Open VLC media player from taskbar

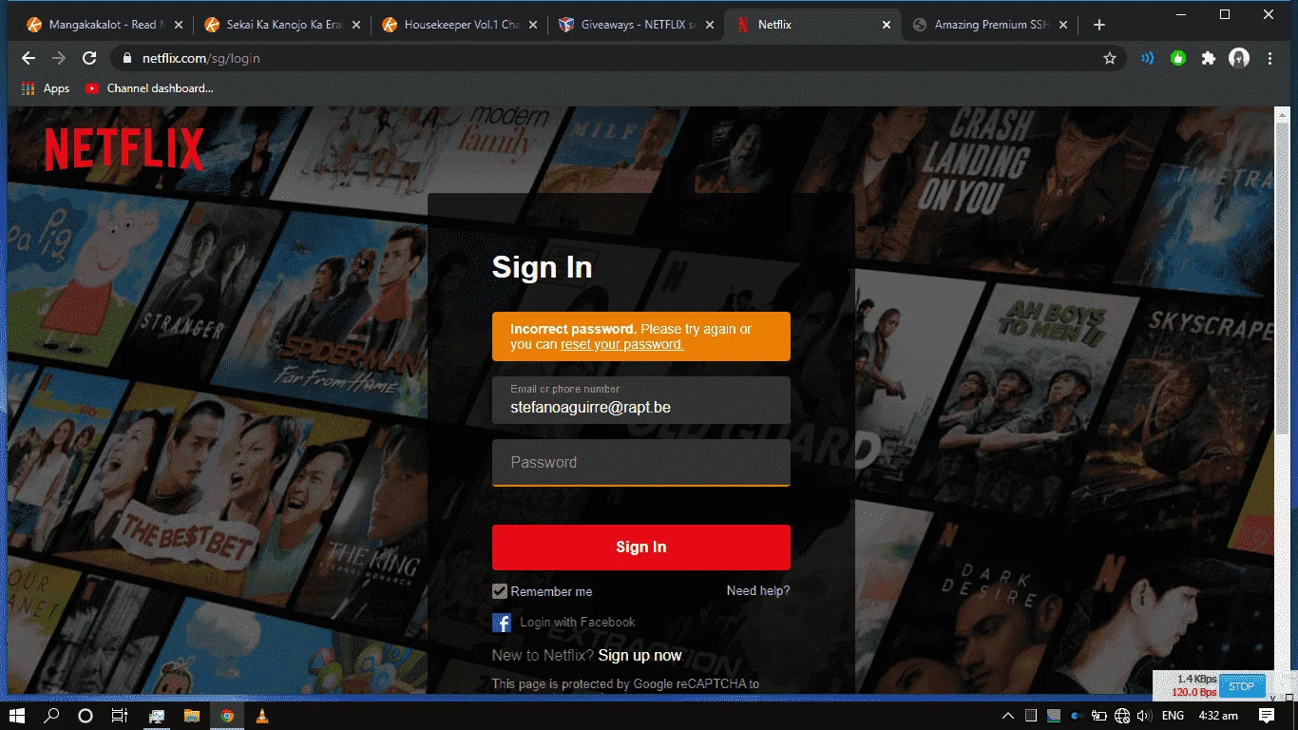pyautogui.click(x=262, y=715)
